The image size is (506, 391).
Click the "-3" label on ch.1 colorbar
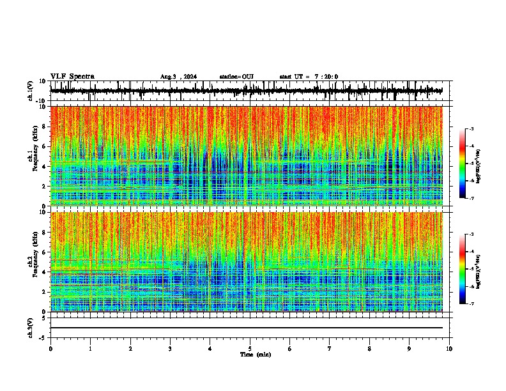[471, 129]
